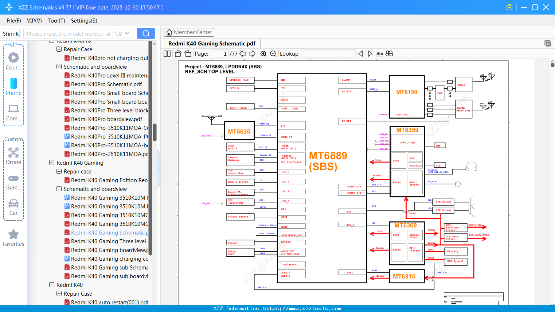Viewport: 555px width, 312px height.
Task: Collapse the Redmi K40 Gaming tree node
Action: [51, 163]
